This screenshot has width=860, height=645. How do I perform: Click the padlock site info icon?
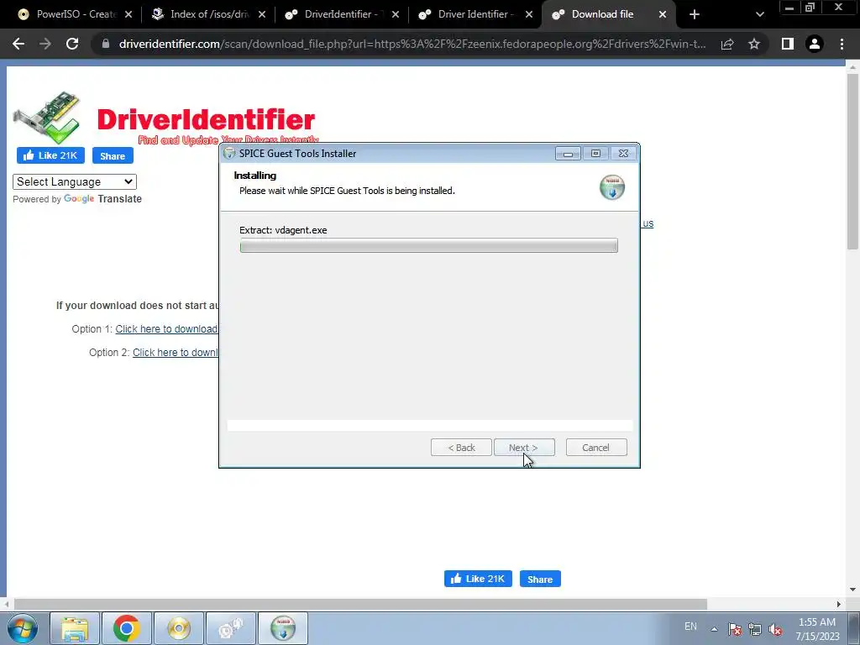[x=106, y=44]
